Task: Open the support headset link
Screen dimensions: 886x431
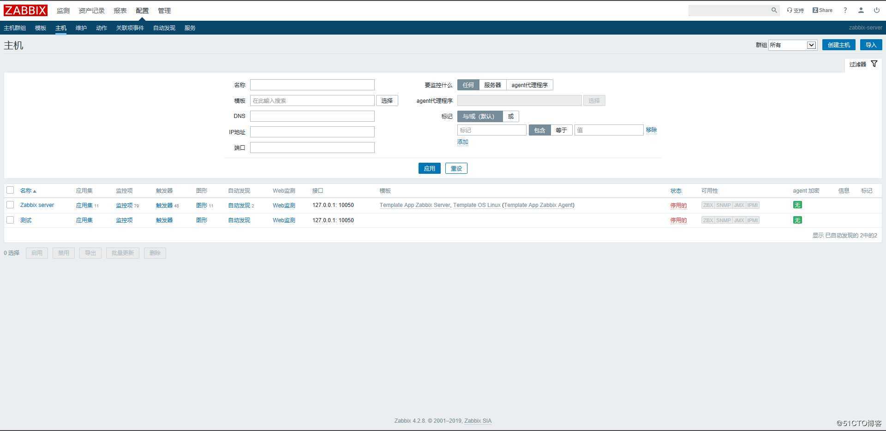Action: point(795,10)
